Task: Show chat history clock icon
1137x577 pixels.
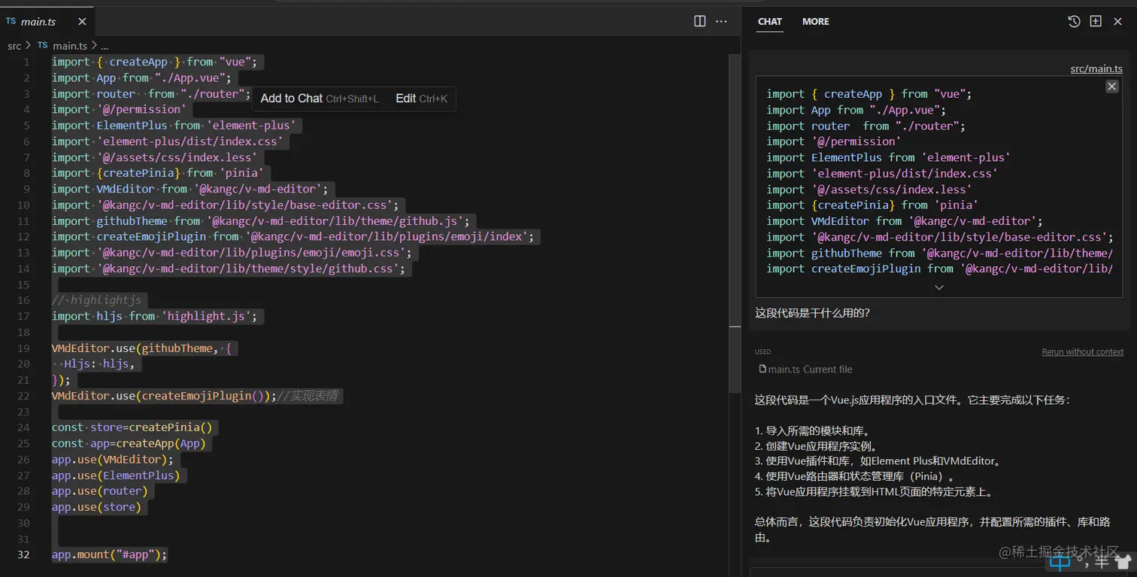Action: (x=1075, y=21)
